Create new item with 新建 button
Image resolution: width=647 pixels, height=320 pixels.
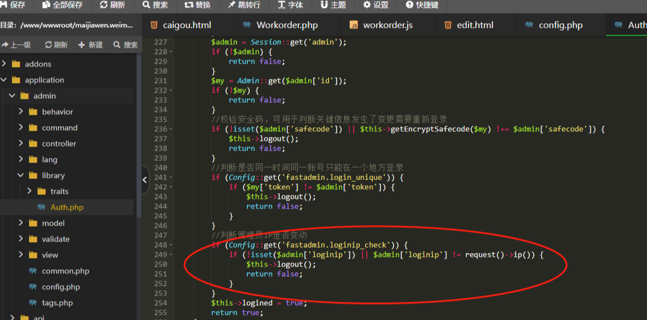[x=91, y=44]
